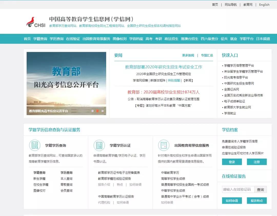Viewport: 277px width, 216px height.
Task: Open 首页 in the teal navigation bar
Action: tap(27, 39)
